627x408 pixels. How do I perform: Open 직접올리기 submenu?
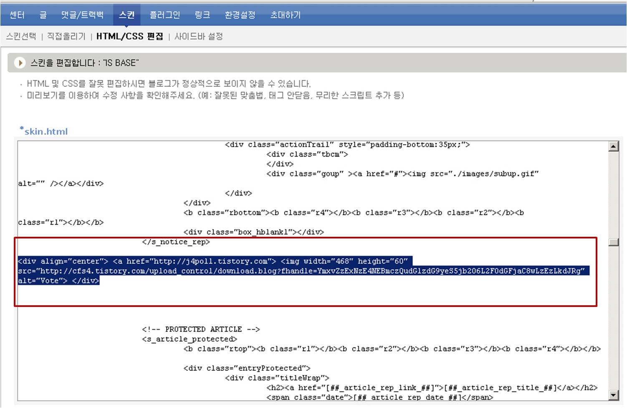[66, 36]
